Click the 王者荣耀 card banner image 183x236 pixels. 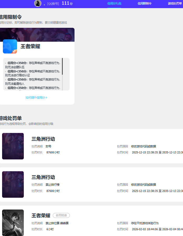tap(37, 35)
